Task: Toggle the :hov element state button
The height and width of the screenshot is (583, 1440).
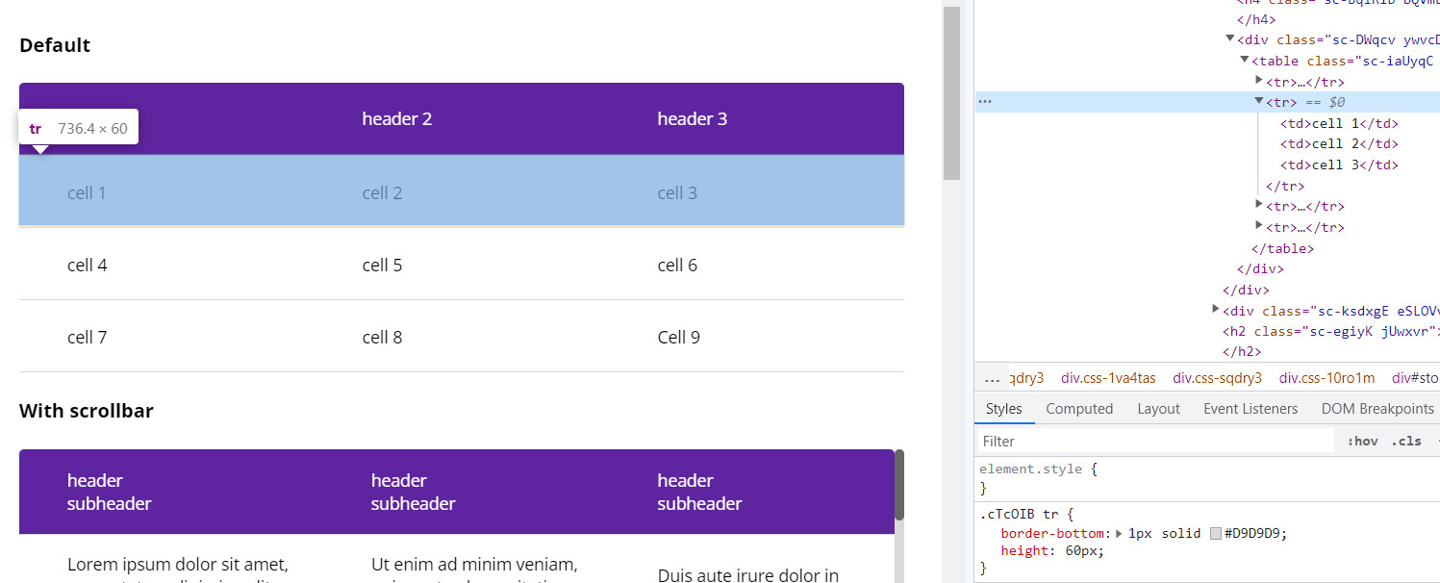Action: click(1362, 441)
